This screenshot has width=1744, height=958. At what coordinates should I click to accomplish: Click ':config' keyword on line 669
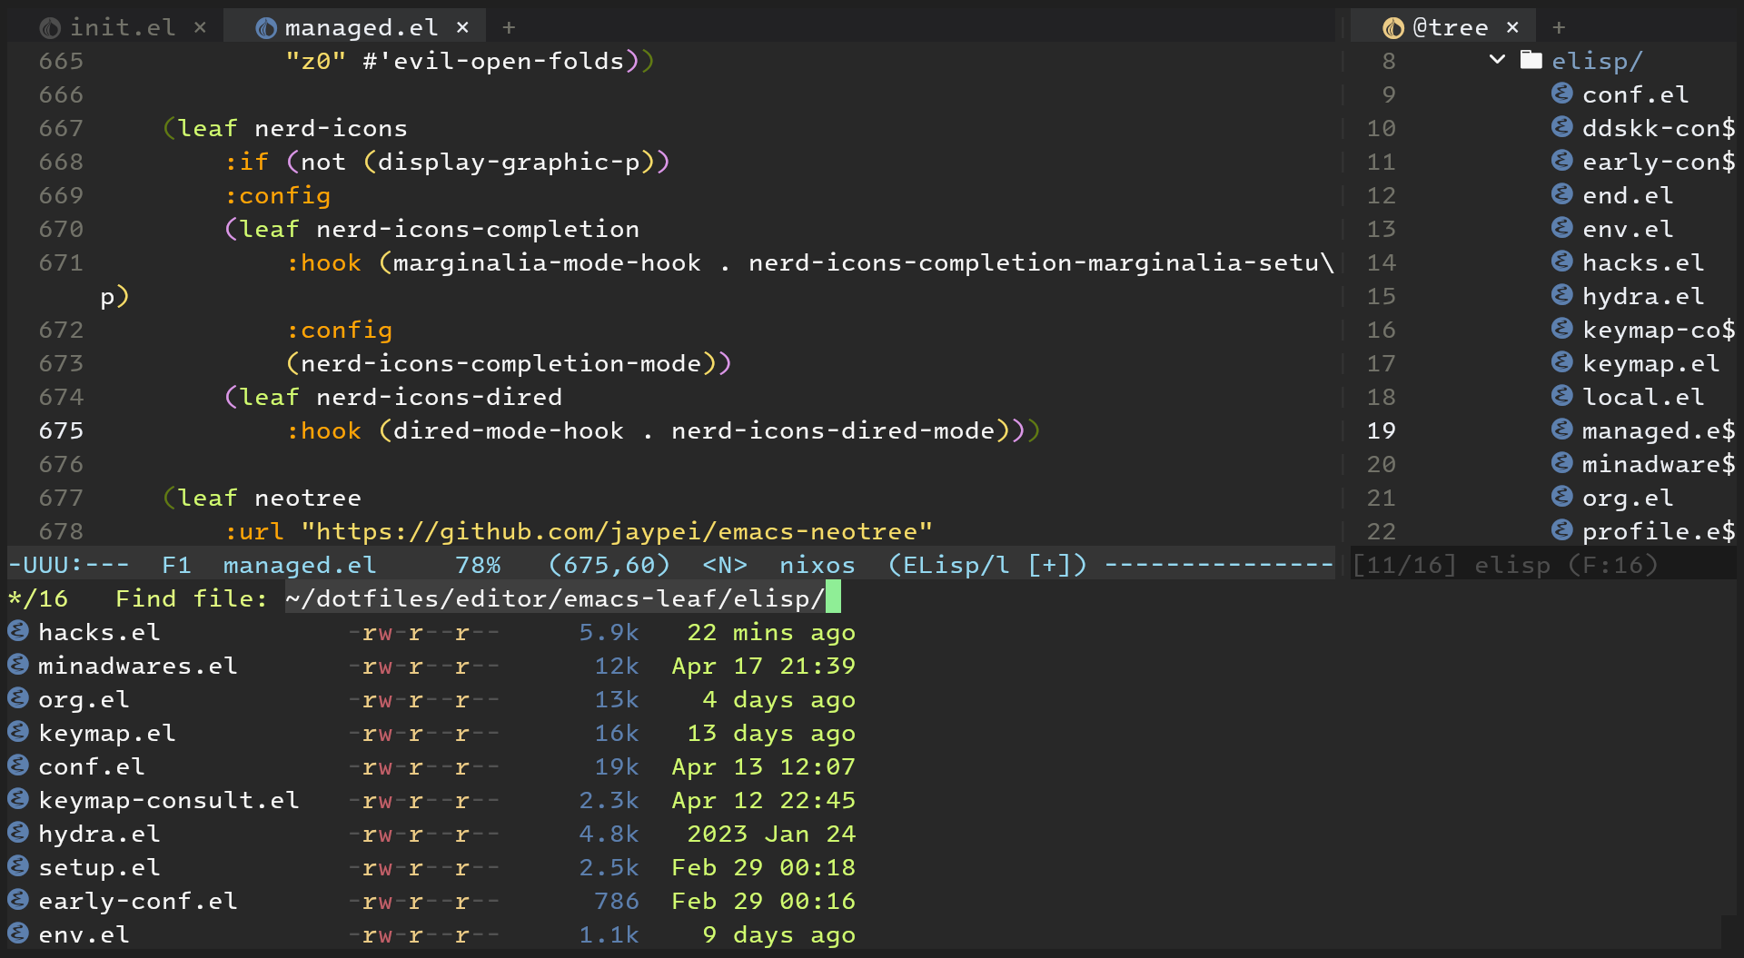(277, 195)
